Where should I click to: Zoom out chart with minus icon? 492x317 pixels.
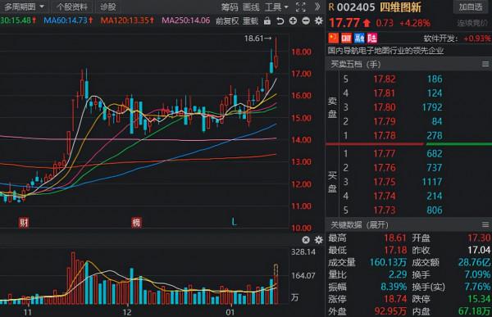coord(306,21)
